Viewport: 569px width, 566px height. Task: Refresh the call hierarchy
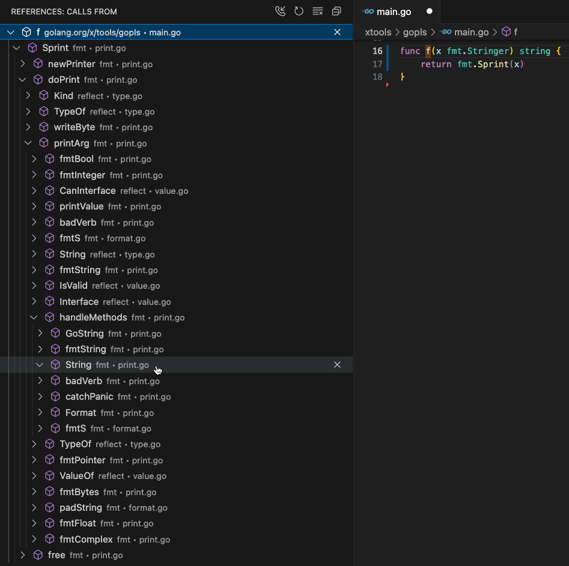coord(299,11)
